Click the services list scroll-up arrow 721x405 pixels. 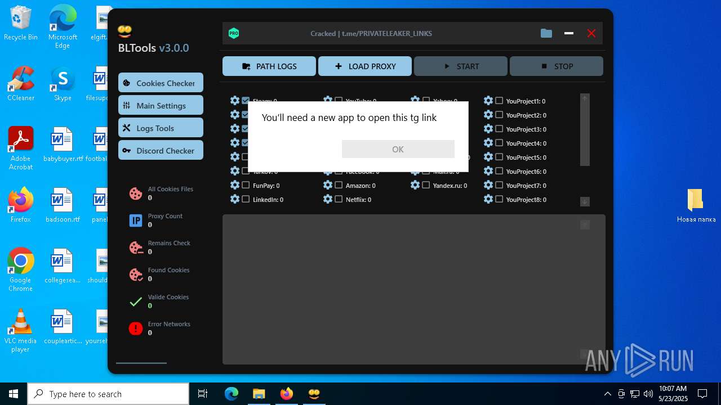585,98
